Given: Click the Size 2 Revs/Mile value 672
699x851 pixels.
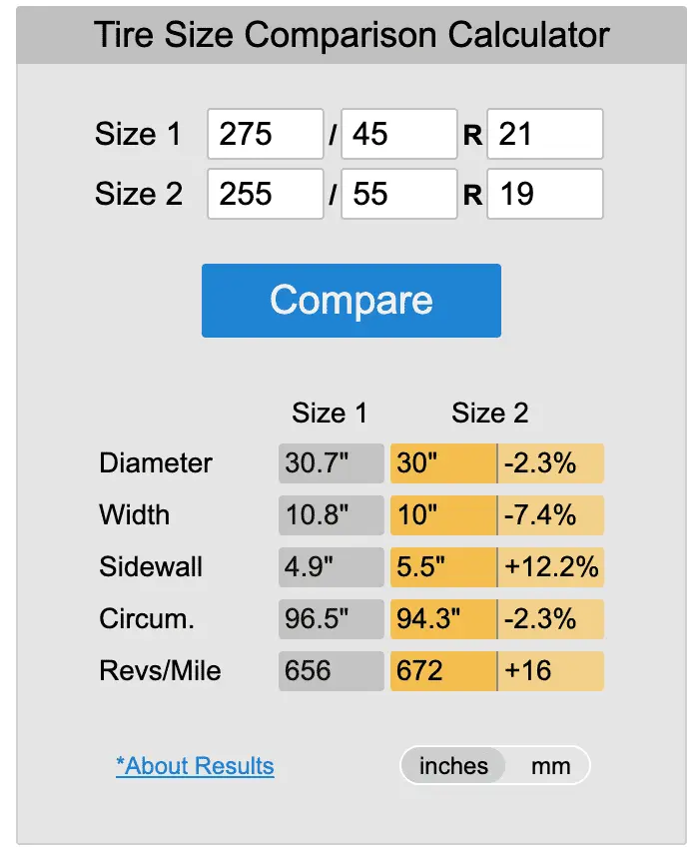Looking at the screenshot, I should tap(442, 671).
